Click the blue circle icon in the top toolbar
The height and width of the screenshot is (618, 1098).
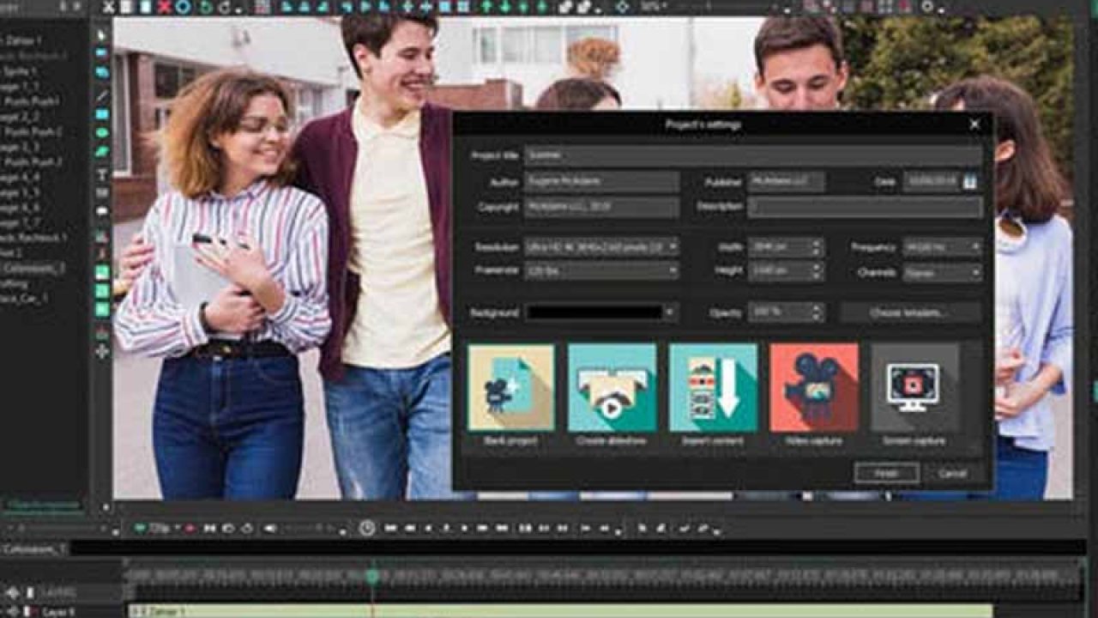183,7
